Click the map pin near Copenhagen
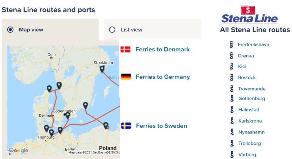Screen dimensions: 292x159 68,115
